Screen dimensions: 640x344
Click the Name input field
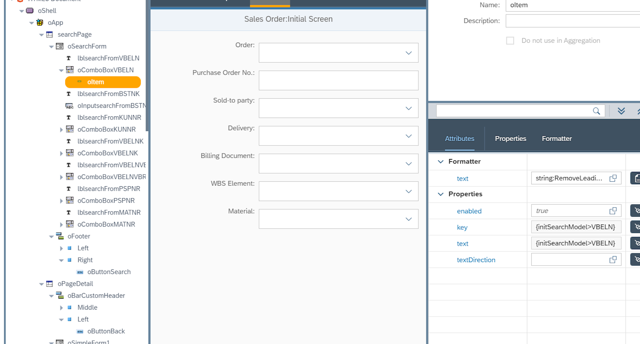pos(573,5)
